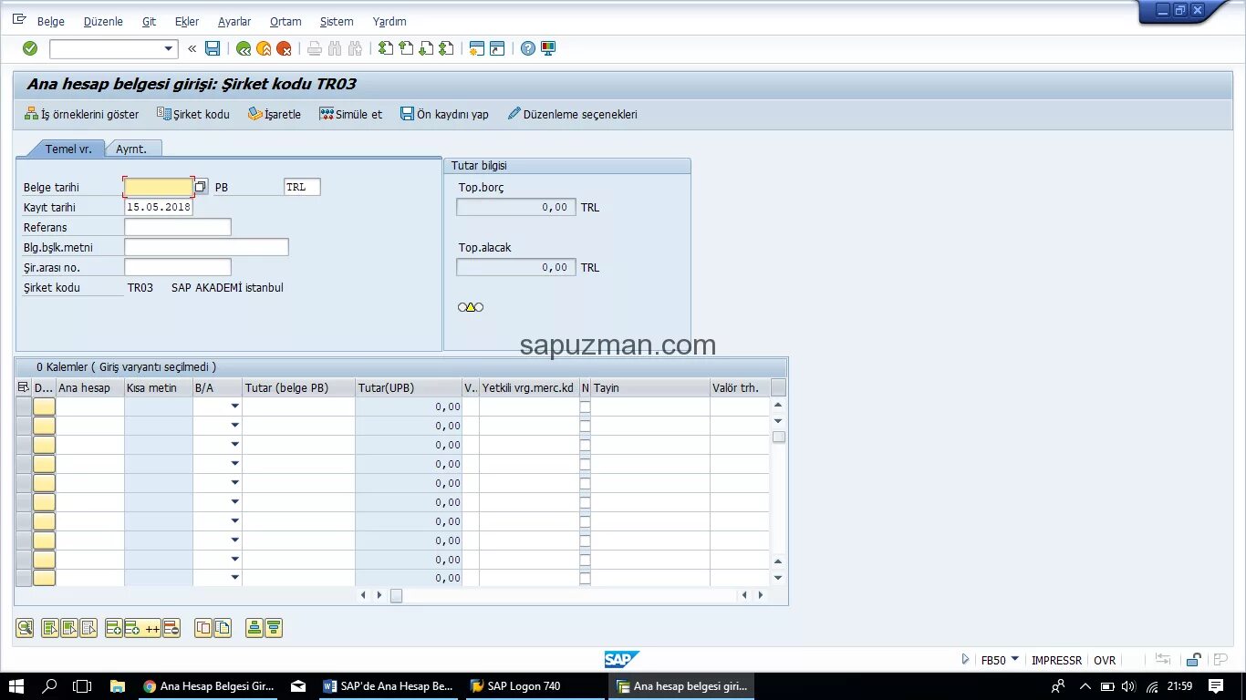Switch to the Ayrnt. tab

131,149
